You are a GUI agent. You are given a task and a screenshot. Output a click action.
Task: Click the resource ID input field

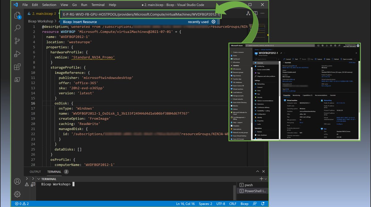[x=141, y=14]
